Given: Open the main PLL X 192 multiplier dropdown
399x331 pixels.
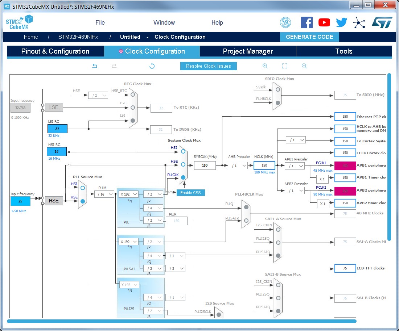Looking at the screenshot, I should 128,194.
